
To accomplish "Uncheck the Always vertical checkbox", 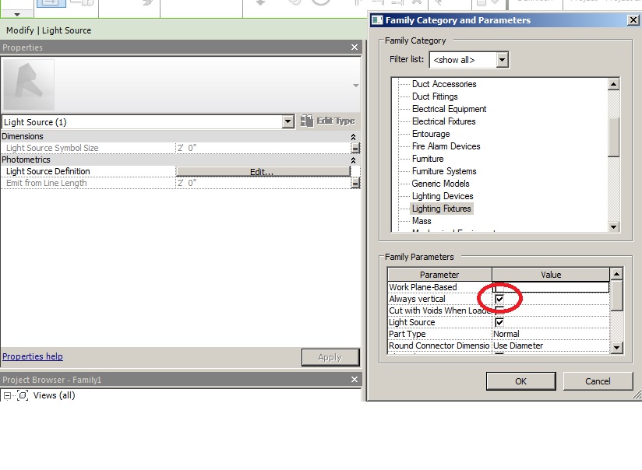I will tap(499, 299).
